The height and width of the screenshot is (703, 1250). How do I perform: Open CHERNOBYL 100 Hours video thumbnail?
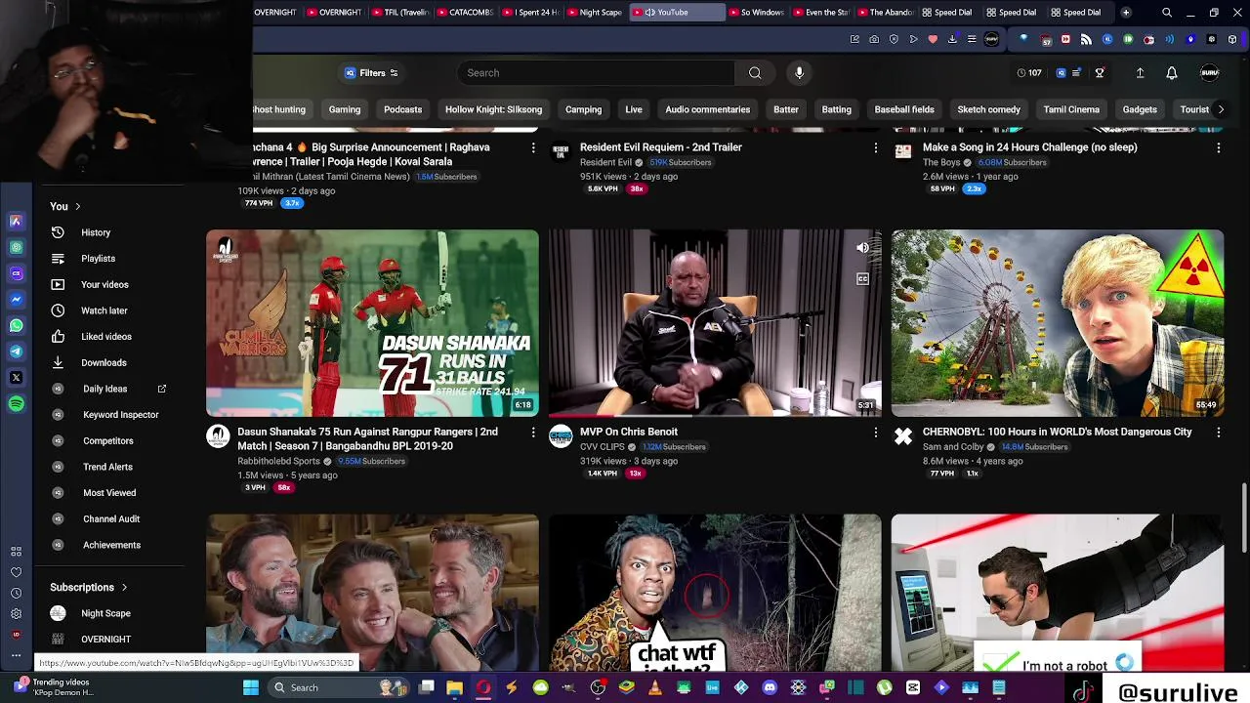click(x=1057, y=323)
